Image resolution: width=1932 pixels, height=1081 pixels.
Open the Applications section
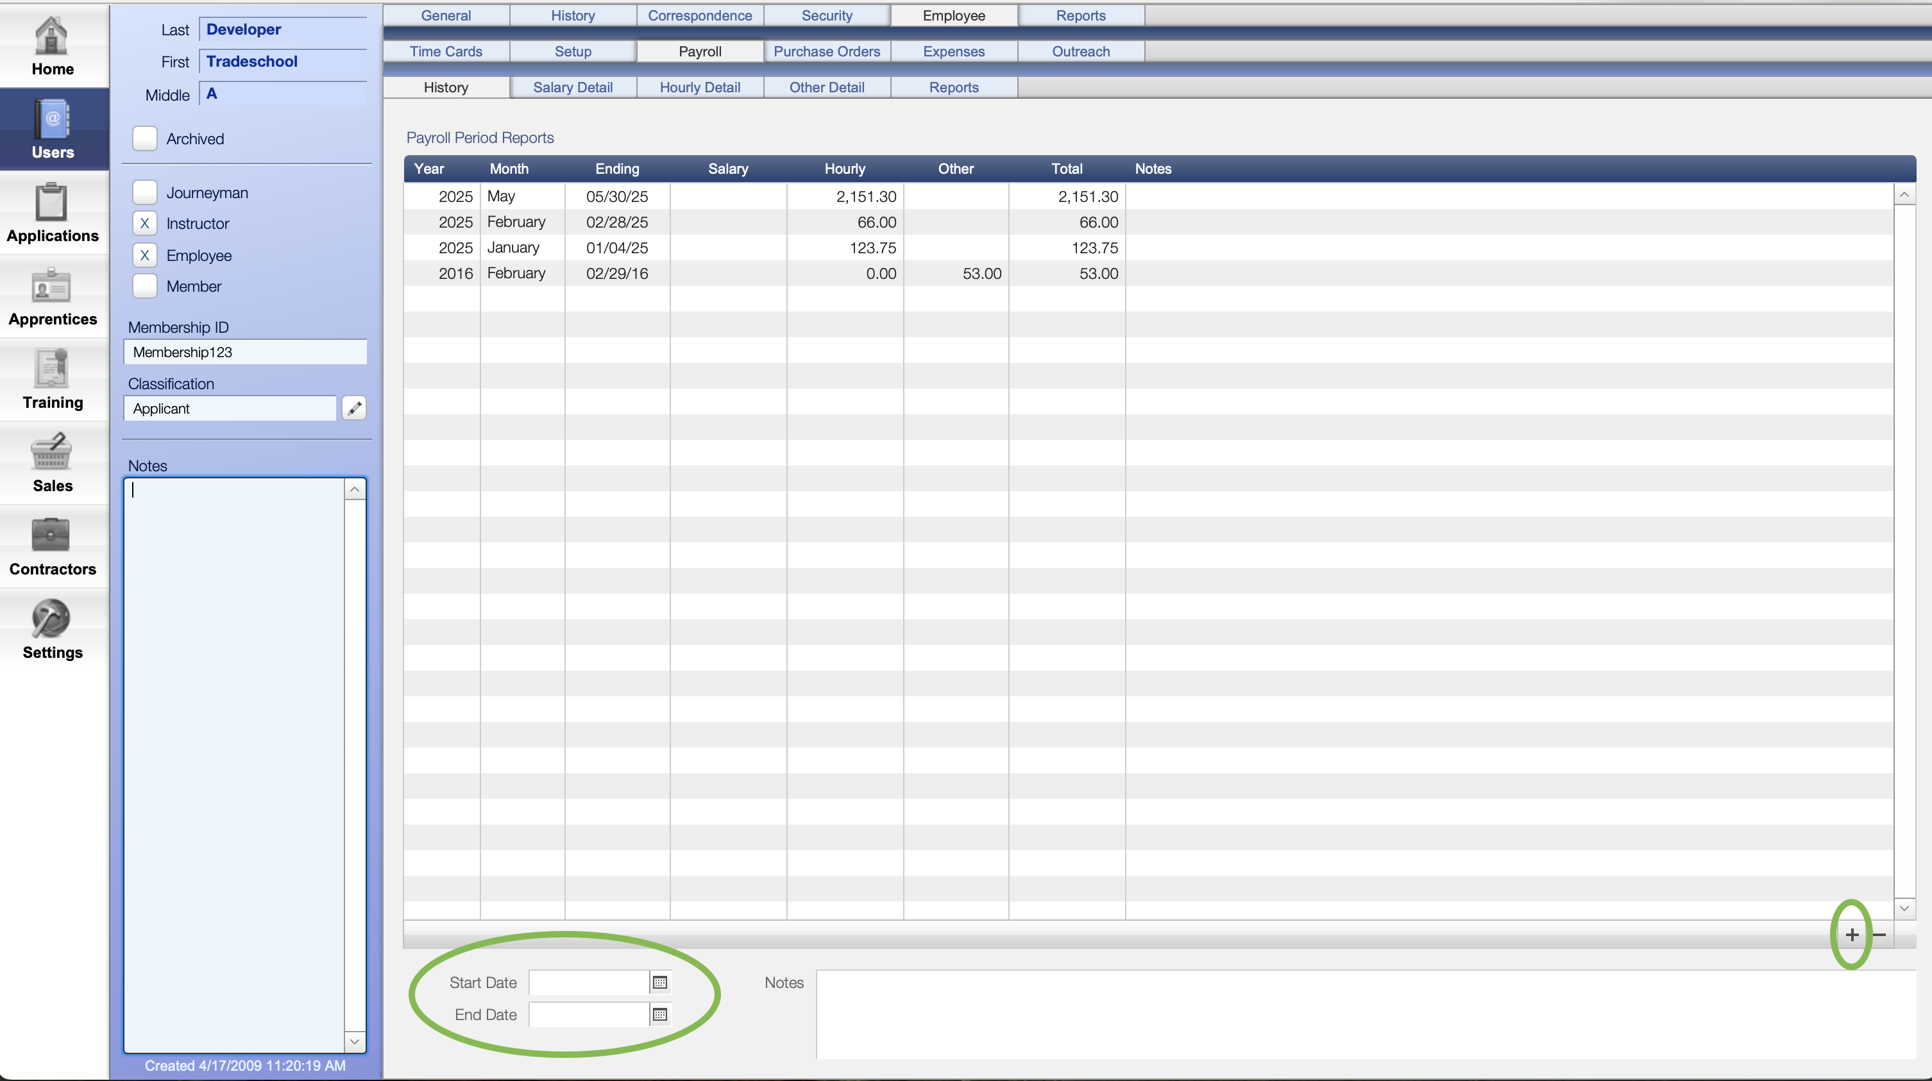(x=53, y=213)
